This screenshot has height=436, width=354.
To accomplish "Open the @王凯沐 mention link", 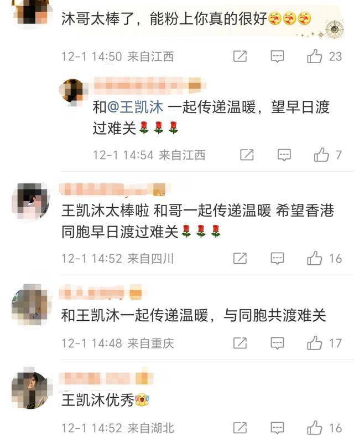I will pos(135,107).
